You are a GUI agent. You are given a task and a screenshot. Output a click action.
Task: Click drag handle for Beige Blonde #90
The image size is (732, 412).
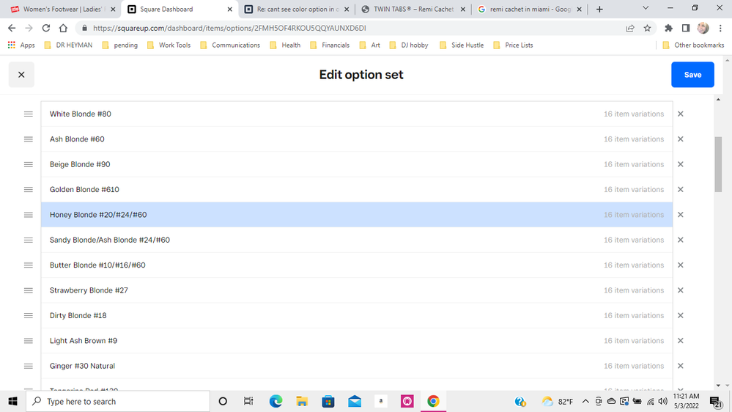29,164
